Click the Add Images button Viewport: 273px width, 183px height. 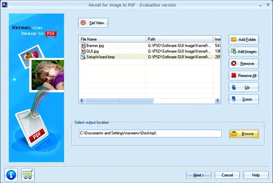(x=244, y=51)
